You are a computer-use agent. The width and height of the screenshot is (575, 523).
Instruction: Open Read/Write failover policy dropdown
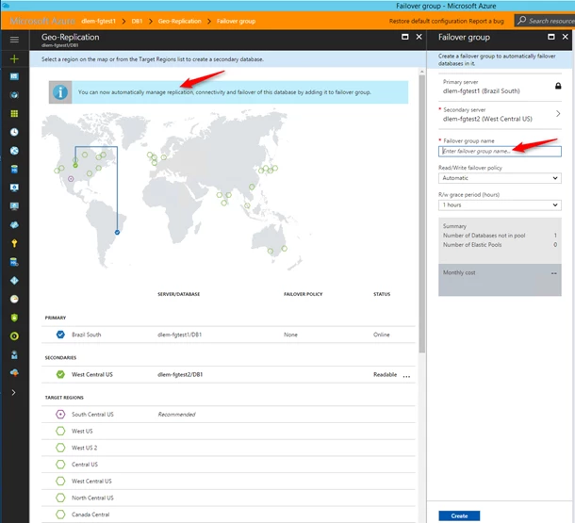coord(500,178)
